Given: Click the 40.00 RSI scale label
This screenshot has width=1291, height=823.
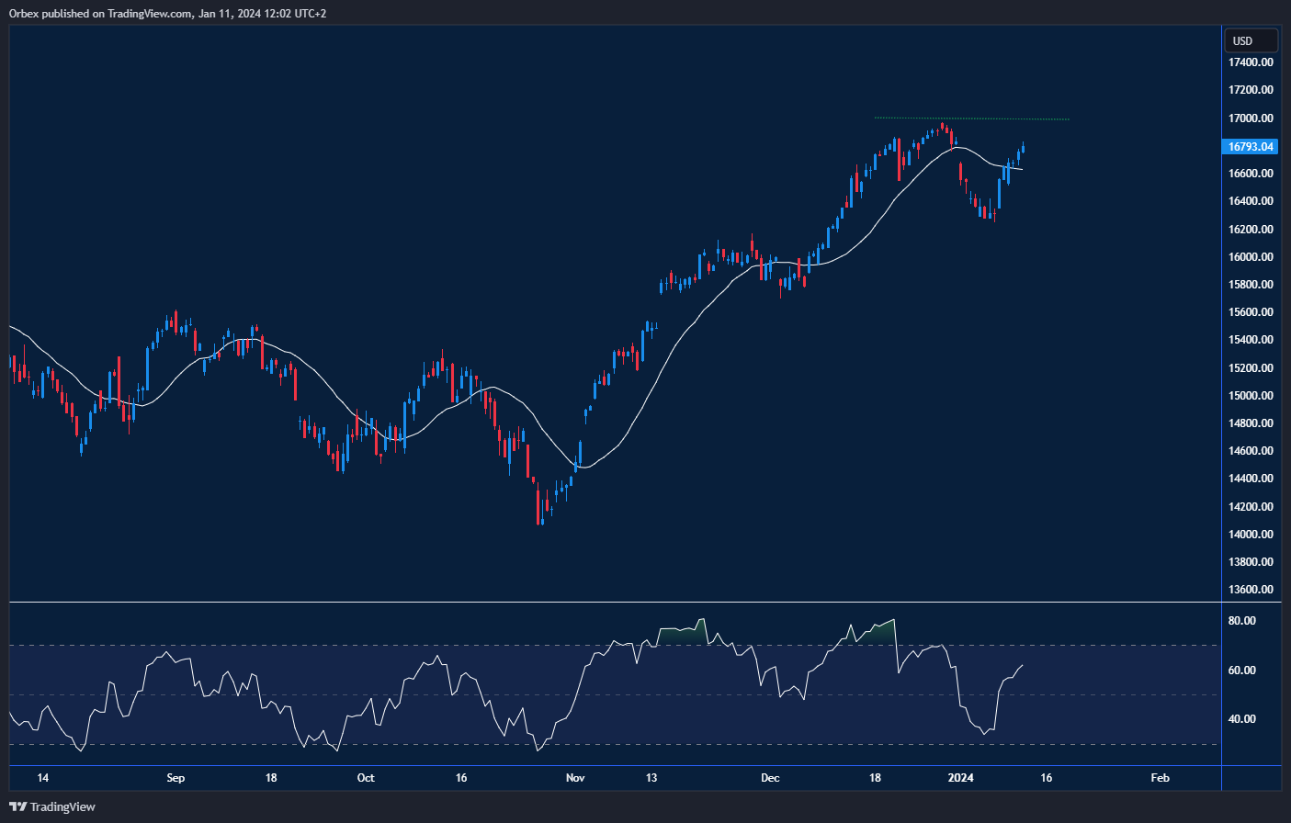Looking at the screenshot, I should [x=1242, y=719].
